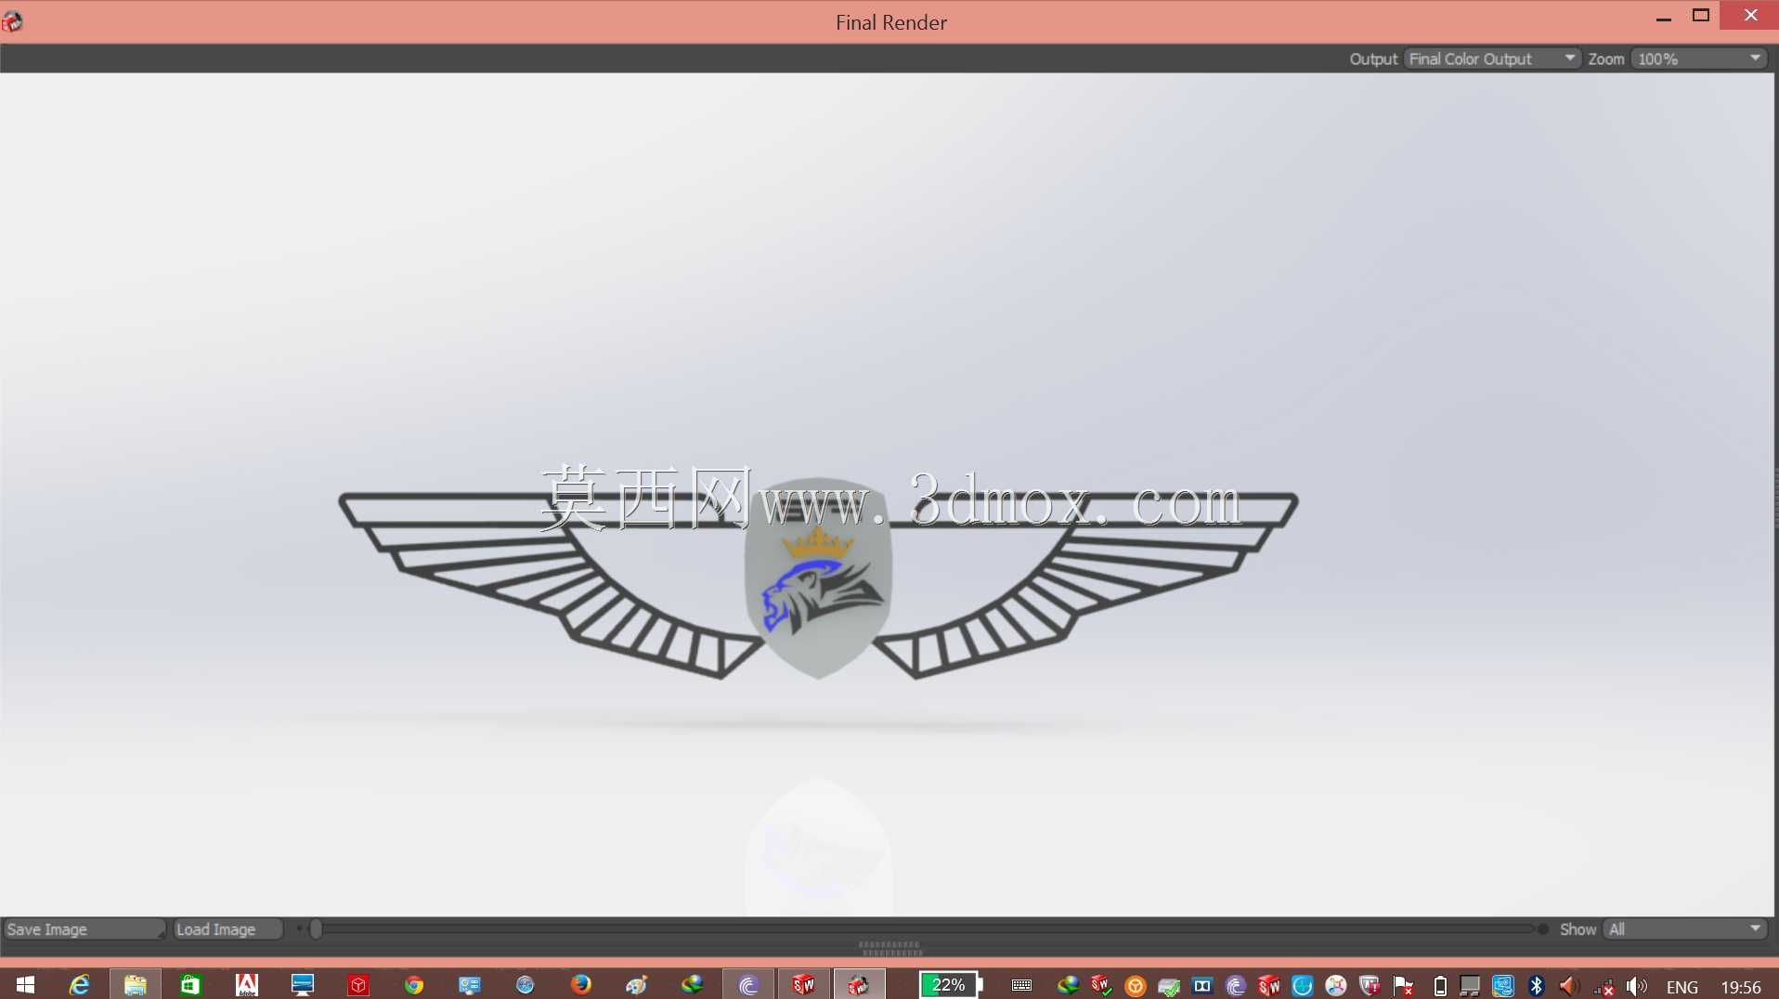The height and width of the screenshot is (999, 1779).
Task: Click the ENG language indicator
Action: coord(1682,987)
